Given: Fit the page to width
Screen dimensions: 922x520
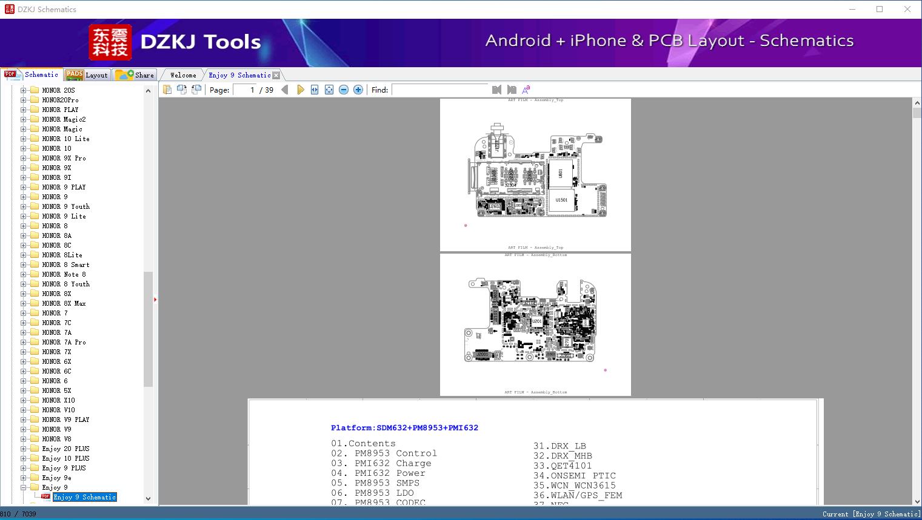Looking at the screenshot, I should [x=315, y=90].
